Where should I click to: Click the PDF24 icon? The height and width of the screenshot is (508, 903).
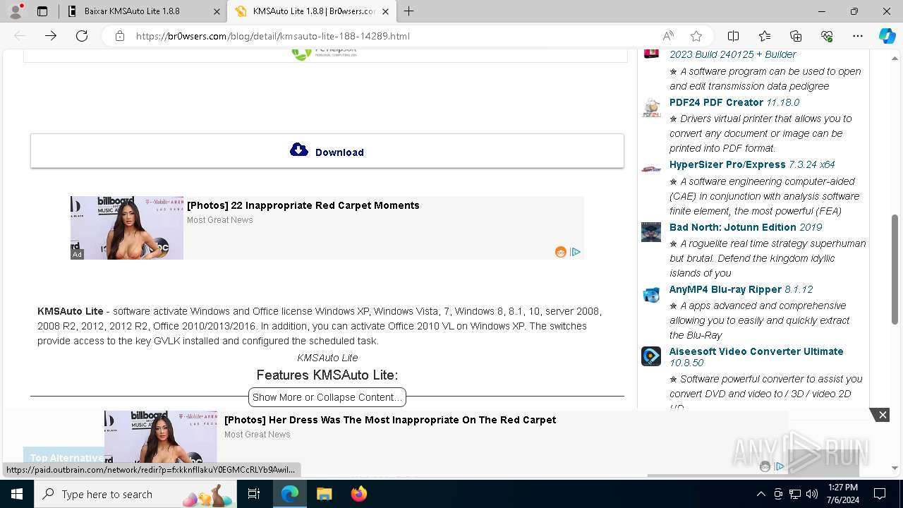coord(651,107)
